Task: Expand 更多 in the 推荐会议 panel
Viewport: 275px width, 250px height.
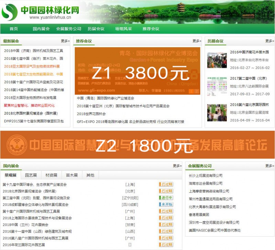Action: (x=196, y=41)
